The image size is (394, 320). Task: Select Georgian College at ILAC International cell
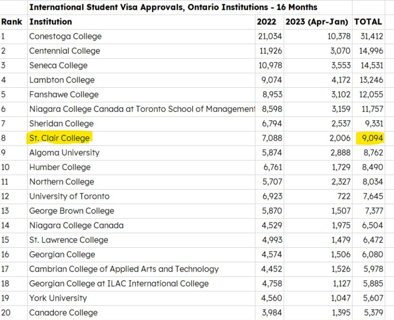(x=141, y=284)
